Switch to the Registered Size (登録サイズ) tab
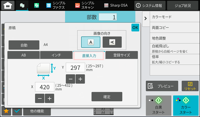Viewport: 200px width, 117px height. 122,55
